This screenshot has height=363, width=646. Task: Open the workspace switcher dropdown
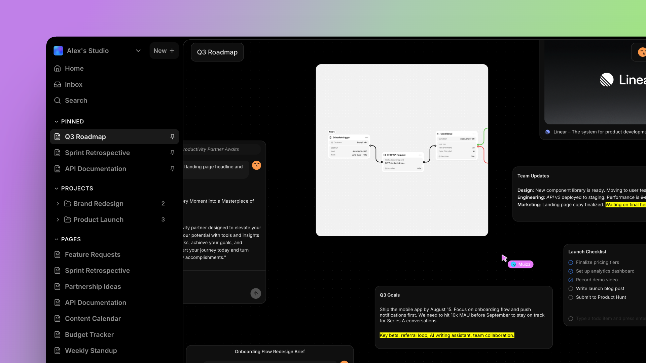click(x=138, y=50)
